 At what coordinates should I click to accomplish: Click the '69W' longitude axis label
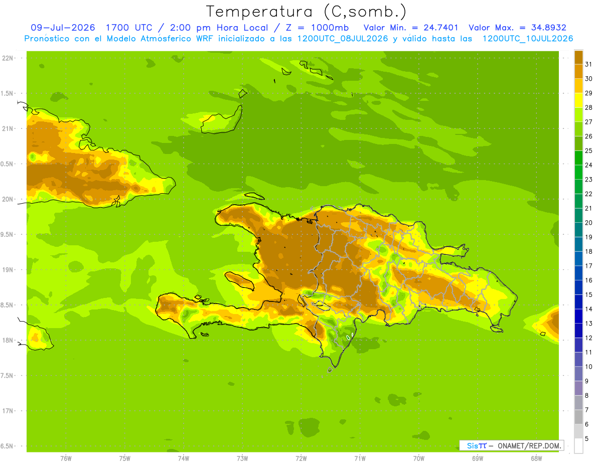(478, 458)
